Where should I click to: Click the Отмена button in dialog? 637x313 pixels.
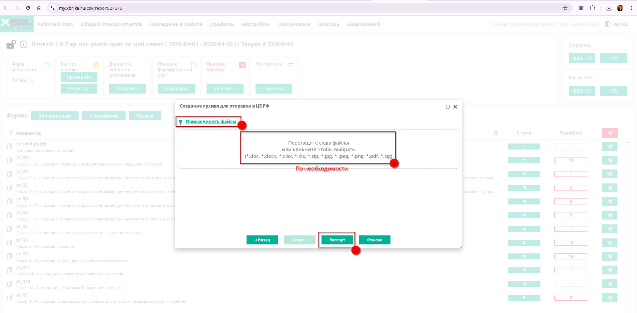coord(374,240)
